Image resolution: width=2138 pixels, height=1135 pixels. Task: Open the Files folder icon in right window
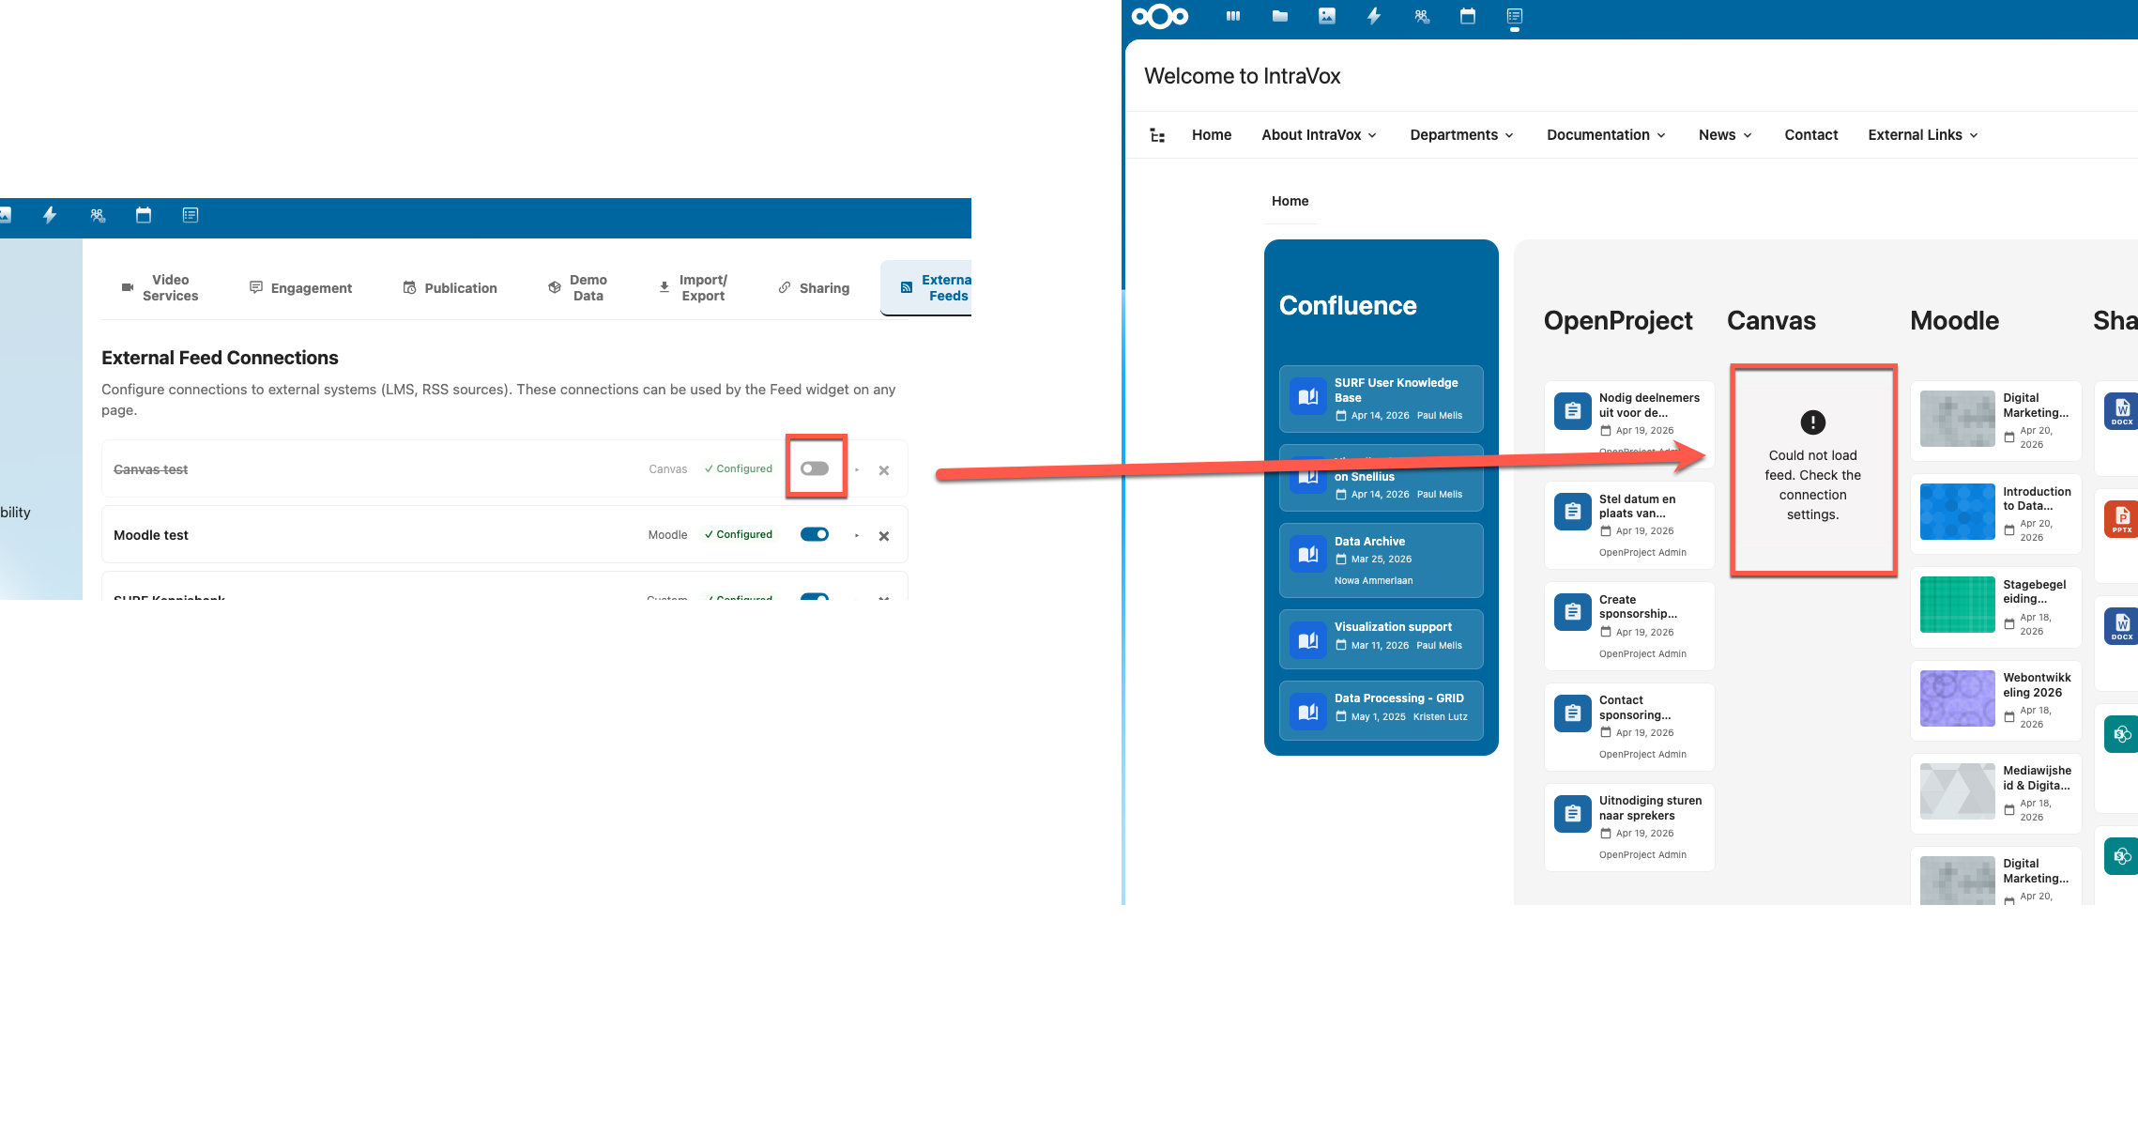click(1280, 16)
